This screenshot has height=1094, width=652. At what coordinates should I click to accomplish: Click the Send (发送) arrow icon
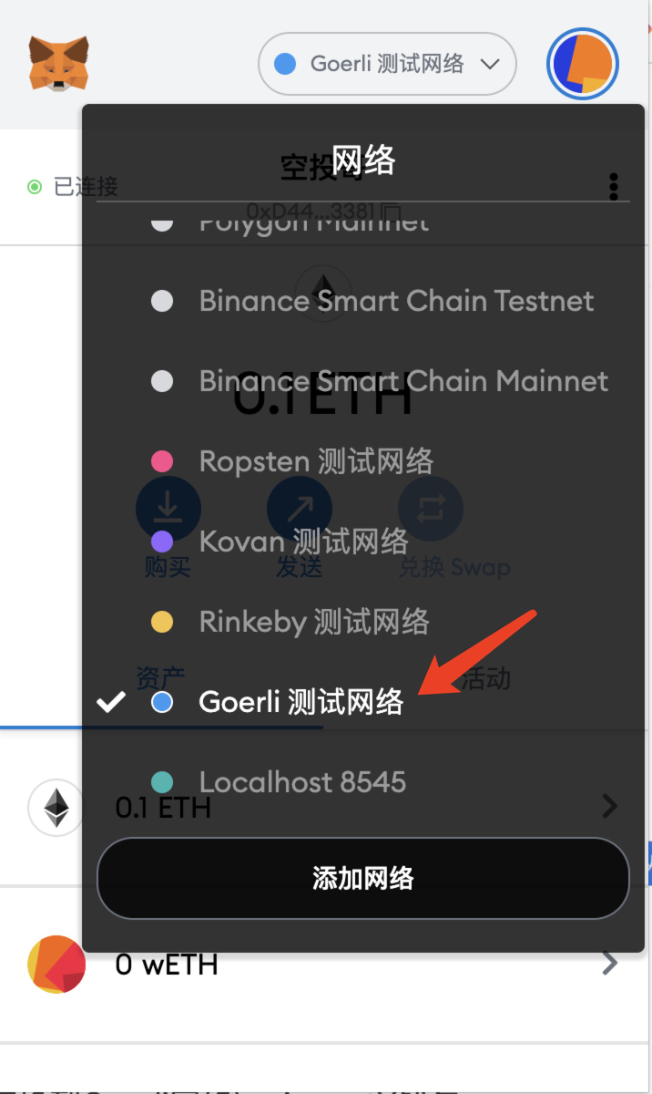(299, 509)
